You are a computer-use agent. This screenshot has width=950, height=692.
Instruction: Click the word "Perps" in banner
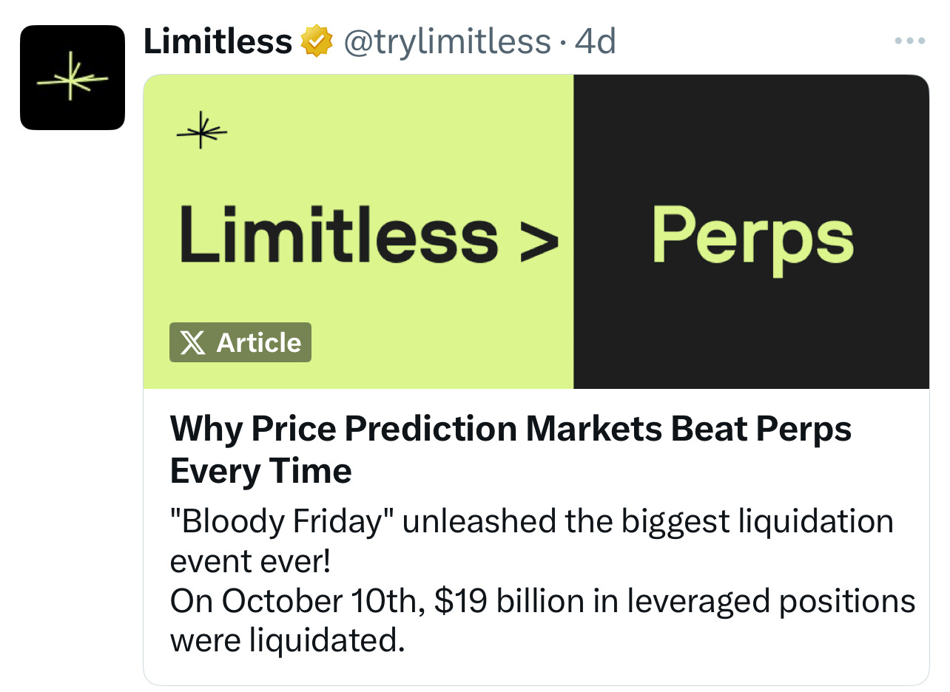point(752,237)
